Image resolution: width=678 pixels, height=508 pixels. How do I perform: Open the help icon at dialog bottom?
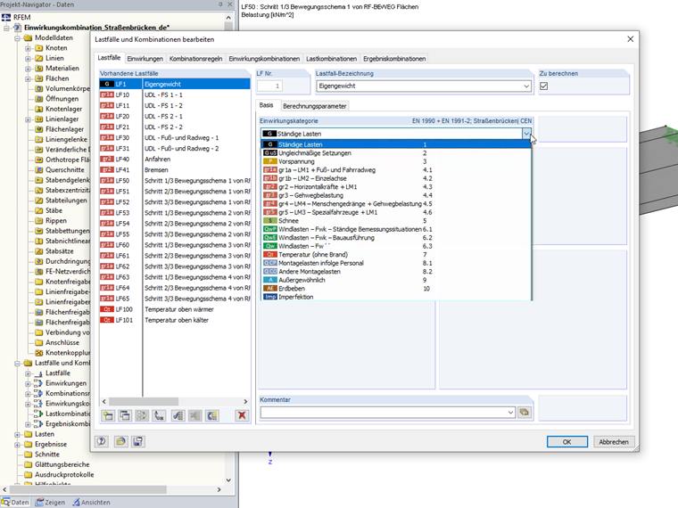click(x=102, y=441)
